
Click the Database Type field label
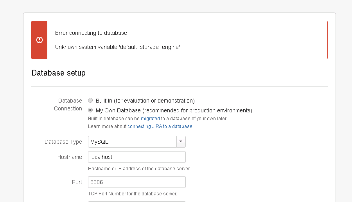tap(63, 142)
